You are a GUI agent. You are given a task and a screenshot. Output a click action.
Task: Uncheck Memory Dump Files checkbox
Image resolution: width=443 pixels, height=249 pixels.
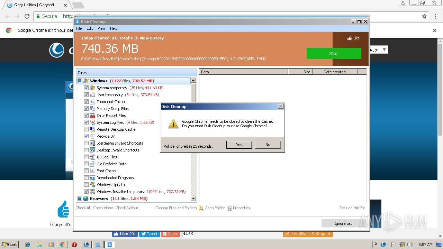[x=86, y=109]
